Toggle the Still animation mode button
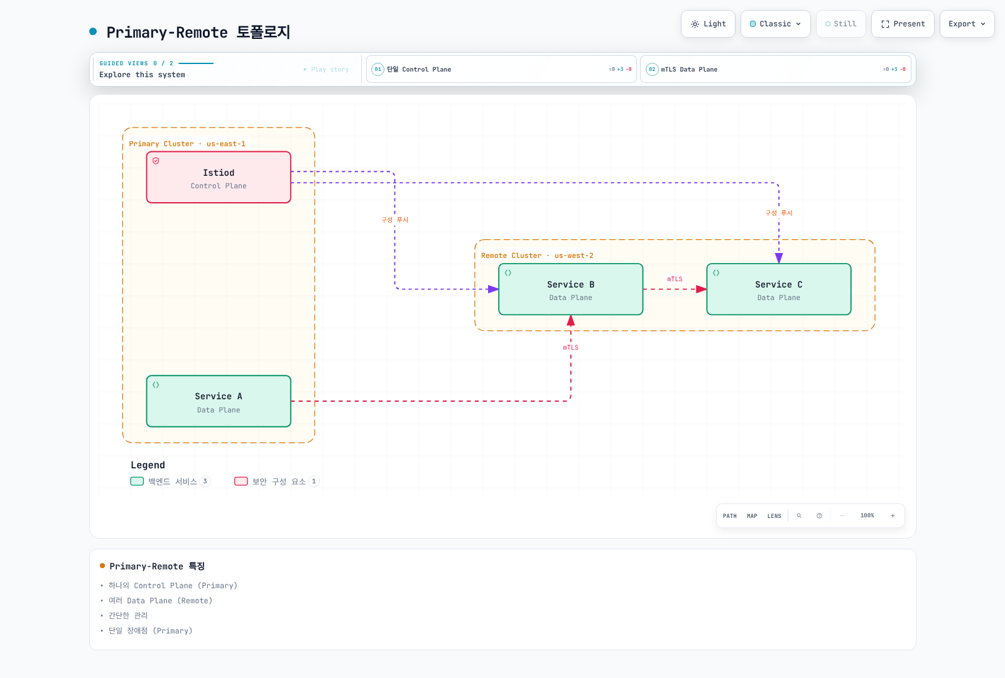Viewport: 1005px width, 678px height. pyautogui.click(x=841, y=24)
